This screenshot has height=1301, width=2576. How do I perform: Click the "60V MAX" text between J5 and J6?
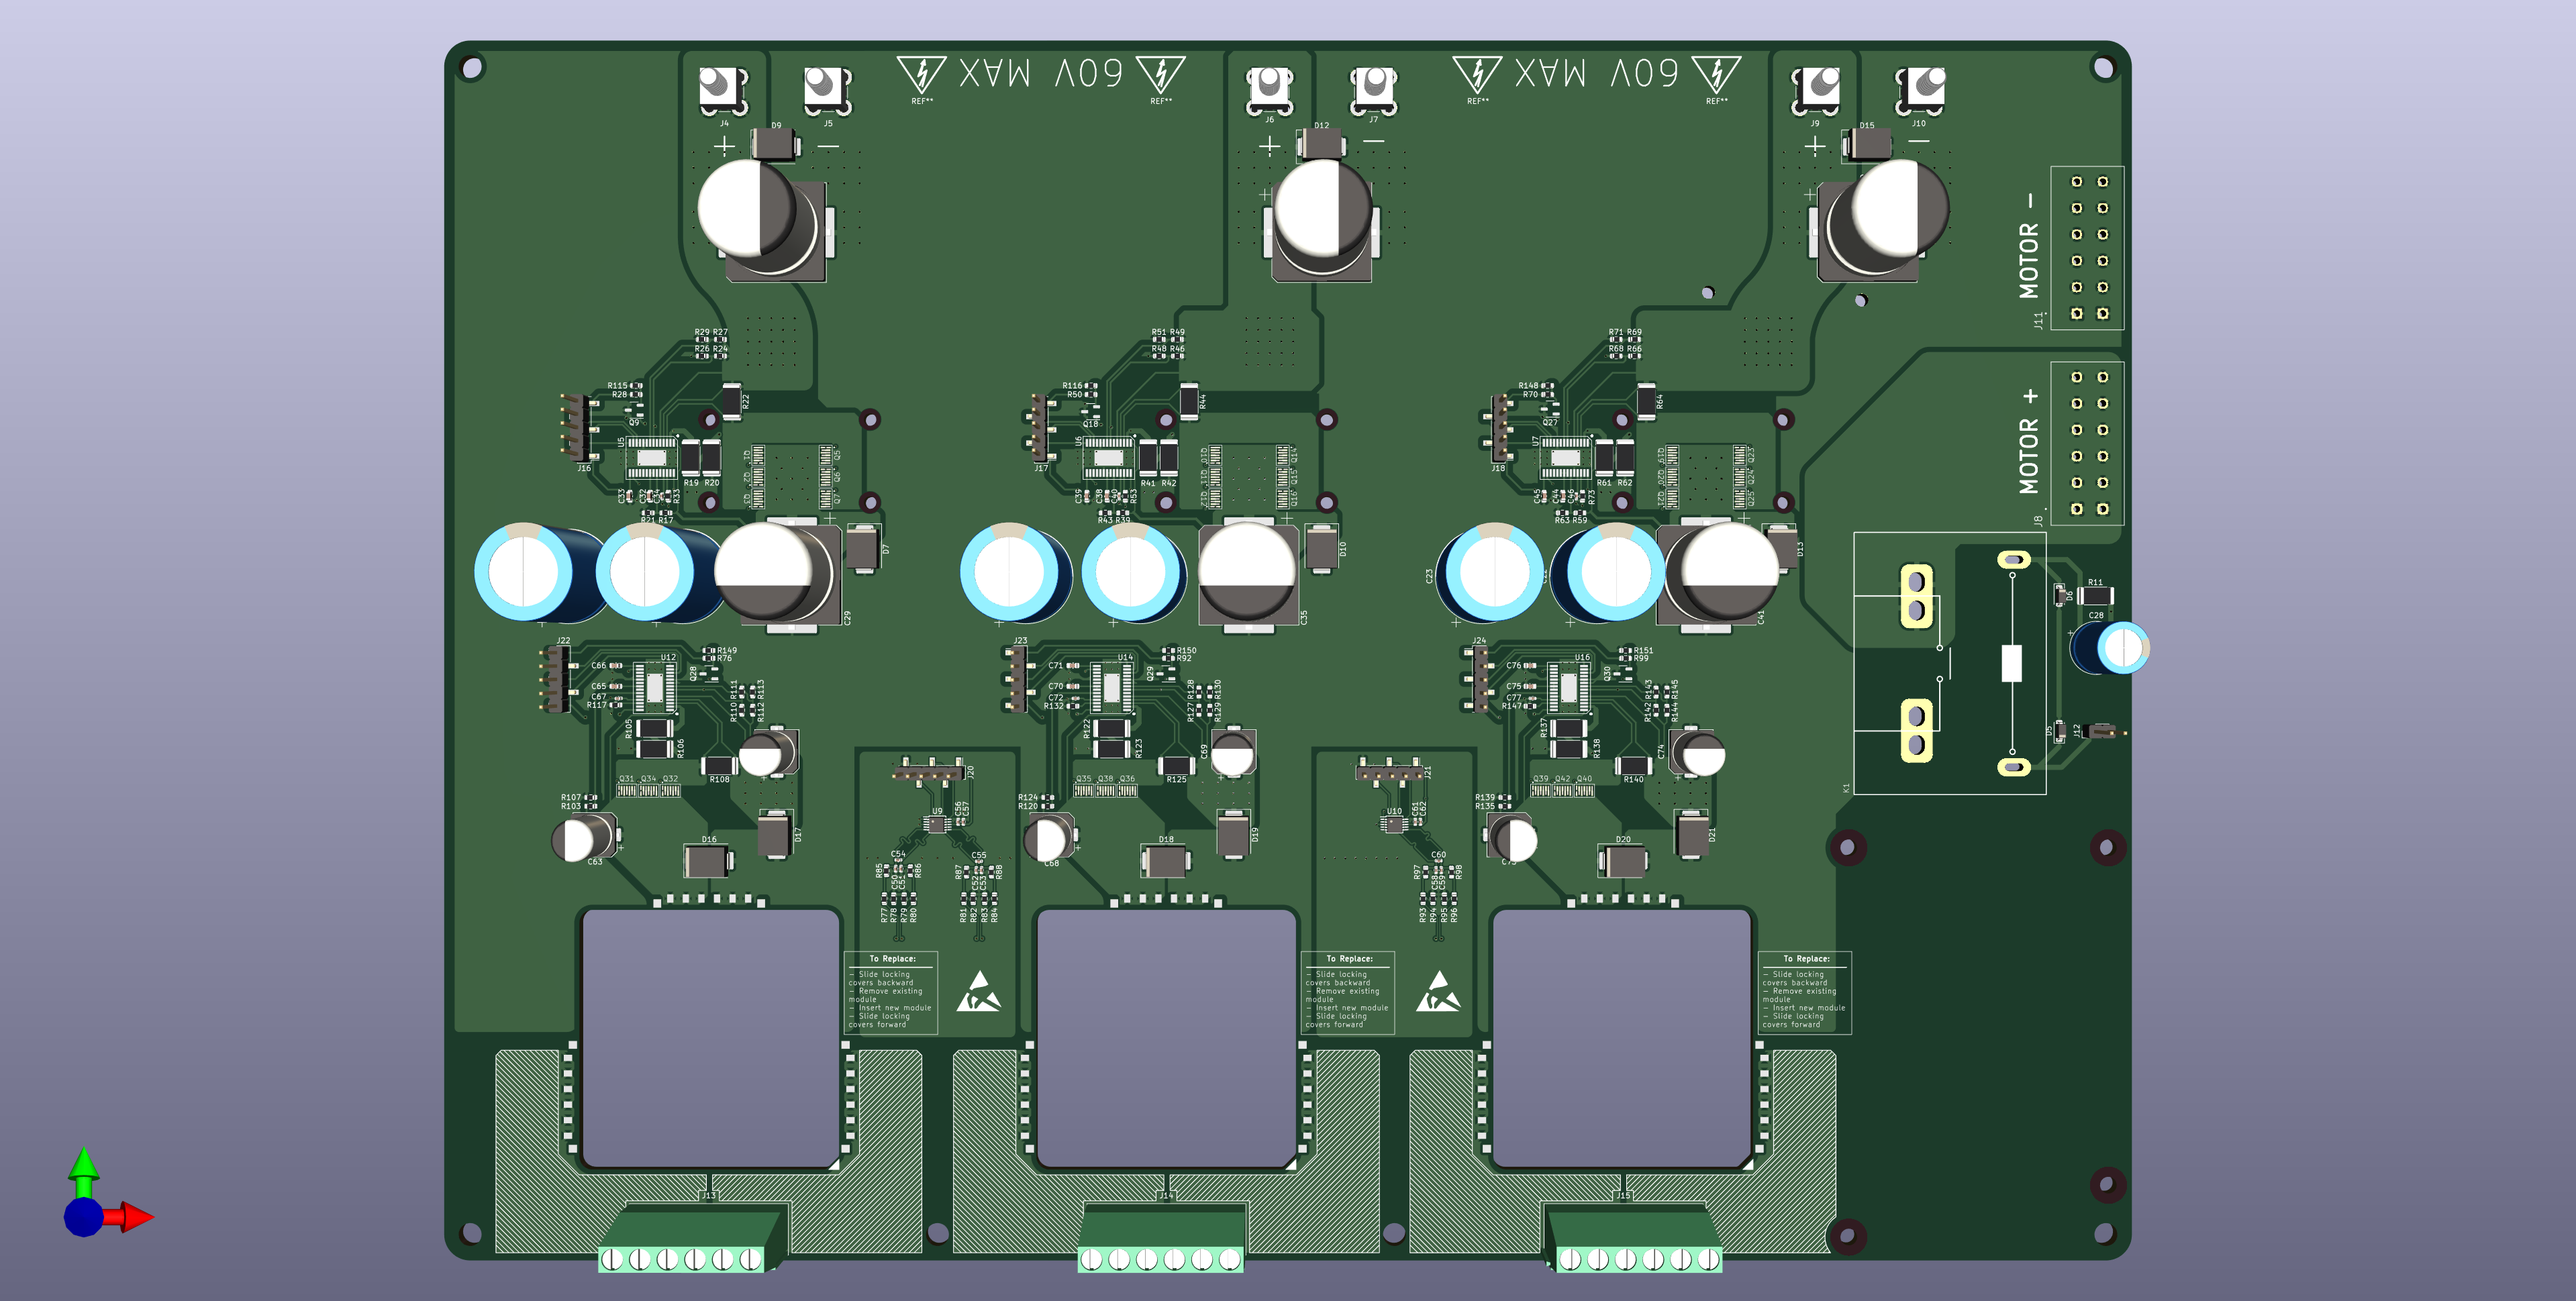(x=1041, y=73)
